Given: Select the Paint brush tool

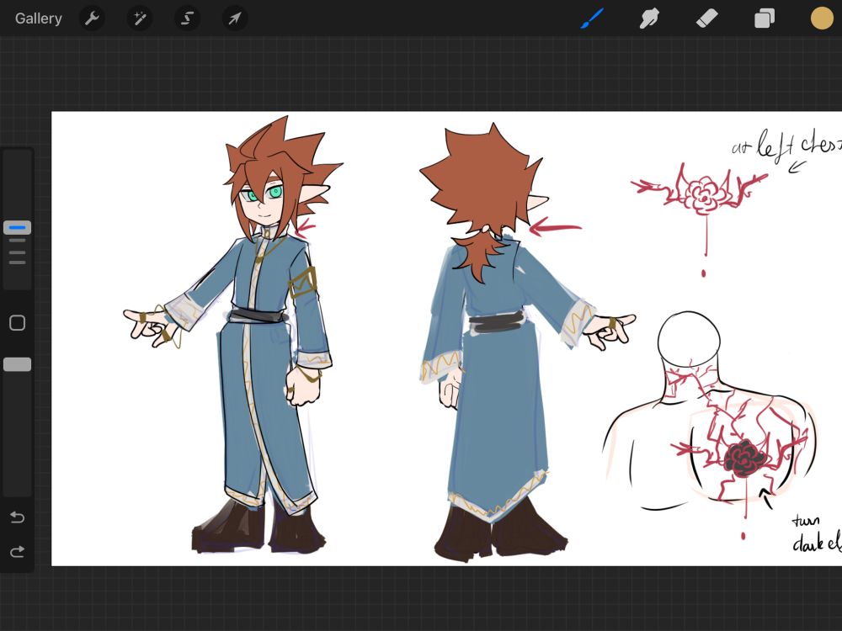Looking at the screenshot, I should 592,19.
